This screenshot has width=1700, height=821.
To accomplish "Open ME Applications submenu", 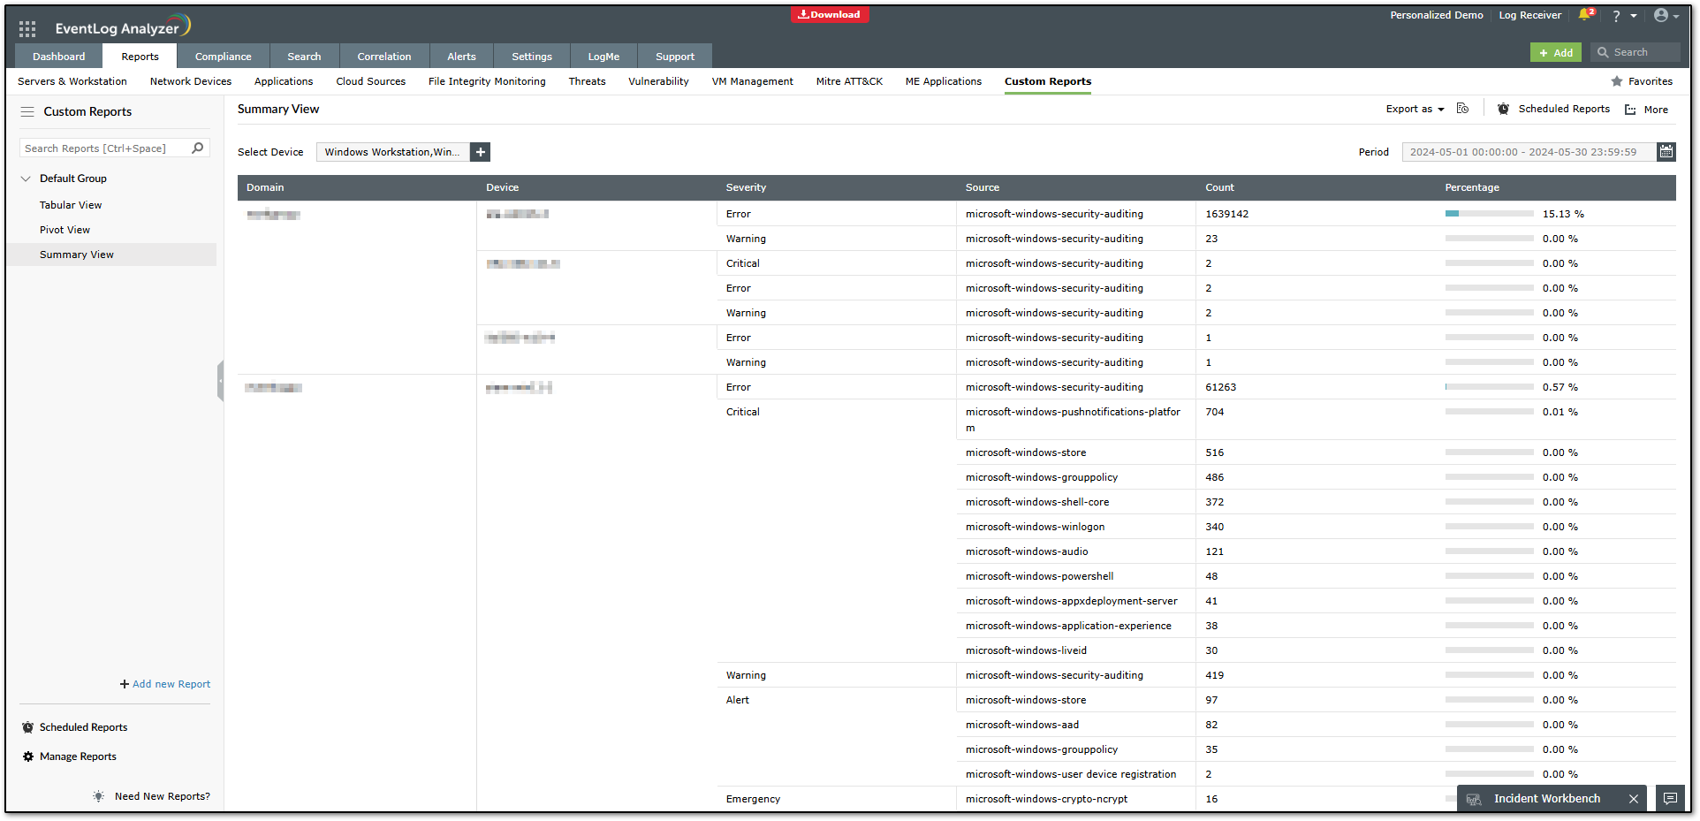I will click(x=944, y=81).
